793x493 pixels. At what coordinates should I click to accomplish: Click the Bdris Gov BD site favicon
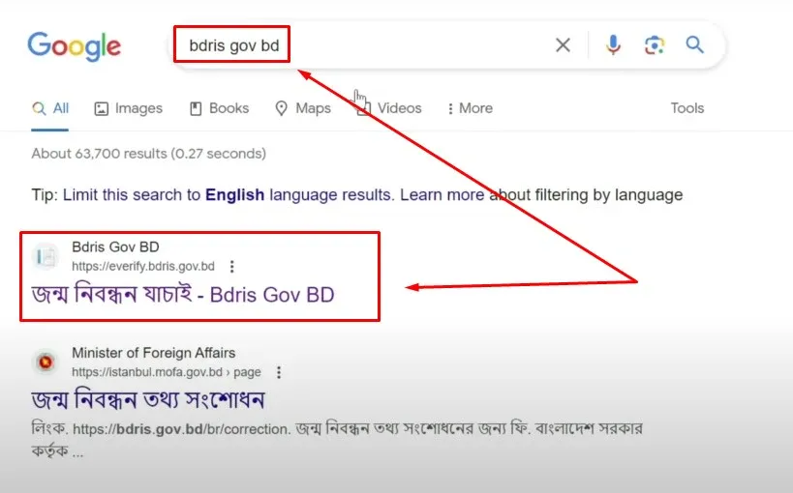click(46, 256)
